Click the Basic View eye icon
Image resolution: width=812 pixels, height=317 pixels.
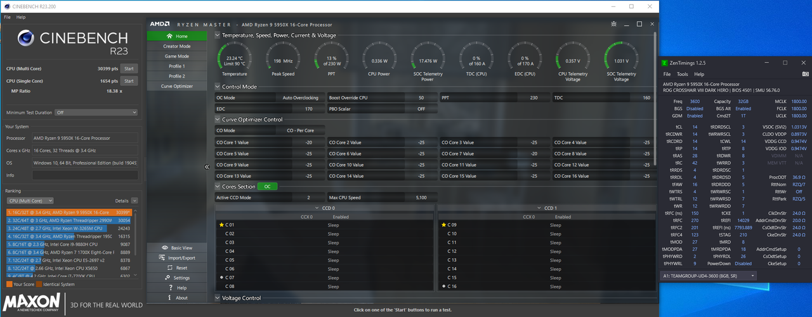click(x=165, y=248)
